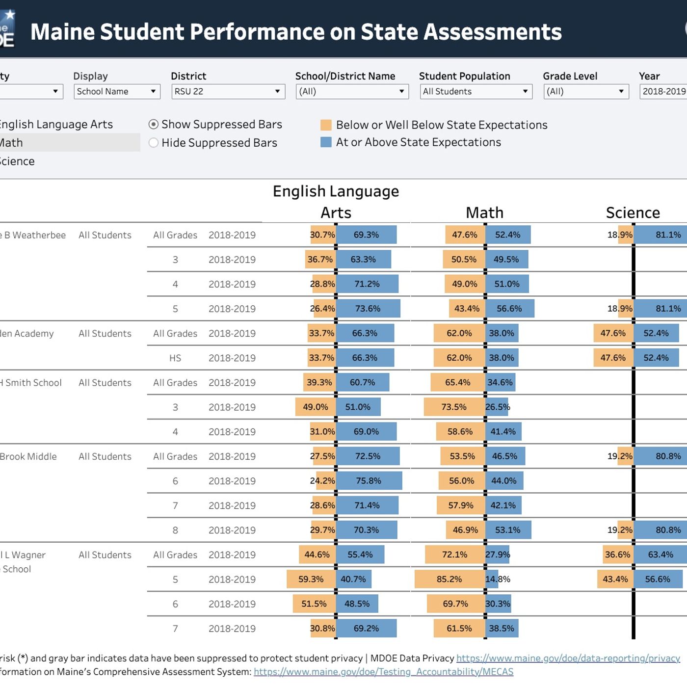Click the 73.6% ELA bar for Weatherbee grade 5
This screenshot has height=687, width=687.
click(x=369, y=309)
